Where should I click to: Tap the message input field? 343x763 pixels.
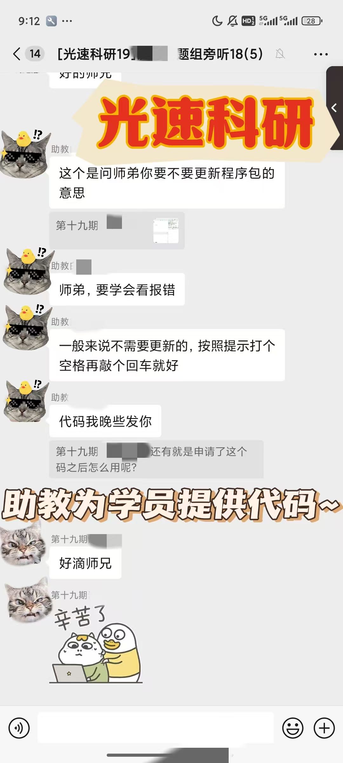(156, 728)
